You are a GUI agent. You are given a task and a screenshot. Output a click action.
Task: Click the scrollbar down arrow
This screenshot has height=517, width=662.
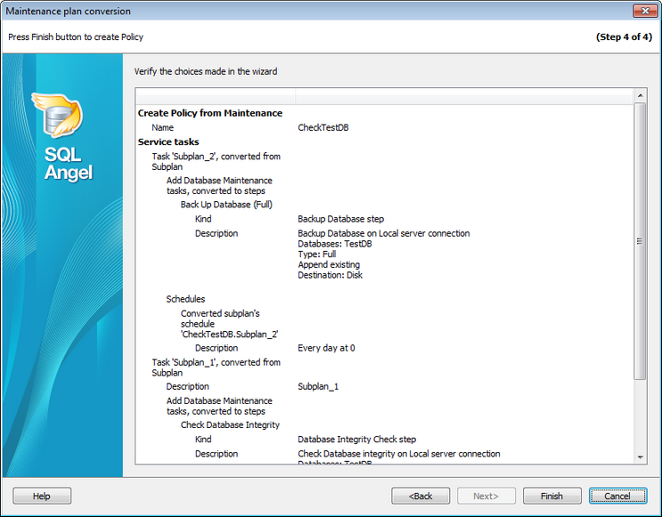click(640, 457)
